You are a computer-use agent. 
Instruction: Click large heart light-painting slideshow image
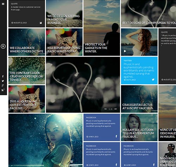pyautogui.click(x=83, y=85)
